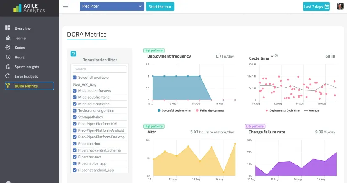Click the Change failure rate title
Viewport: 347px width, 183px height.
[267, 132]
